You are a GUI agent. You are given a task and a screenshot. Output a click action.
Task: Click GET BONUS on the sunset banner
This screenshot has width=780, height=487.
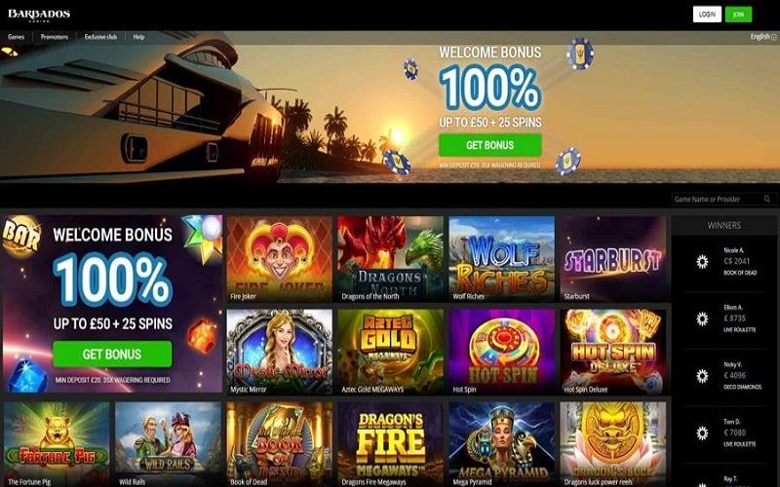coord(490,145)
